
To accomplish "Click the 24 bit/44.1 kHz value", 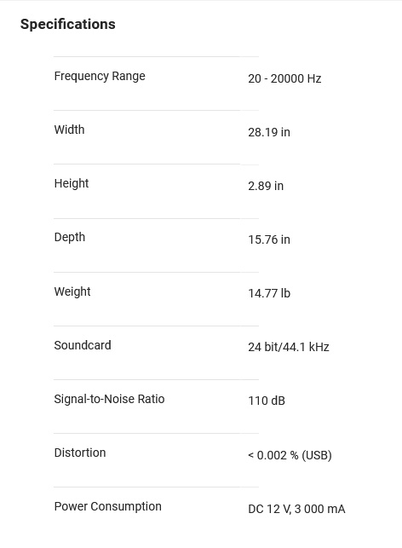I will 289,347.
